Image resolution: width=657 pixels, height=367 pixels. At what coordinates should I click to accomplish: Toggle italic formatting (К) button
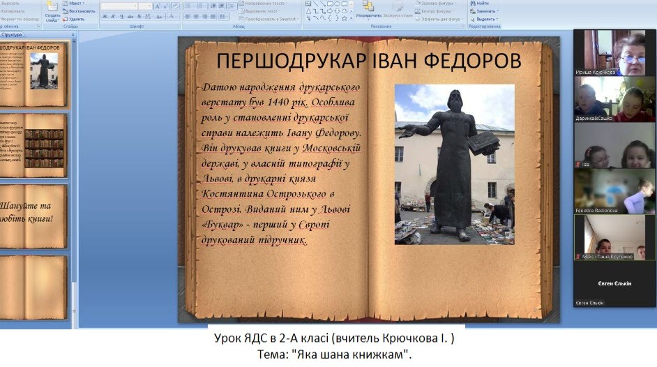pos(112,17)
